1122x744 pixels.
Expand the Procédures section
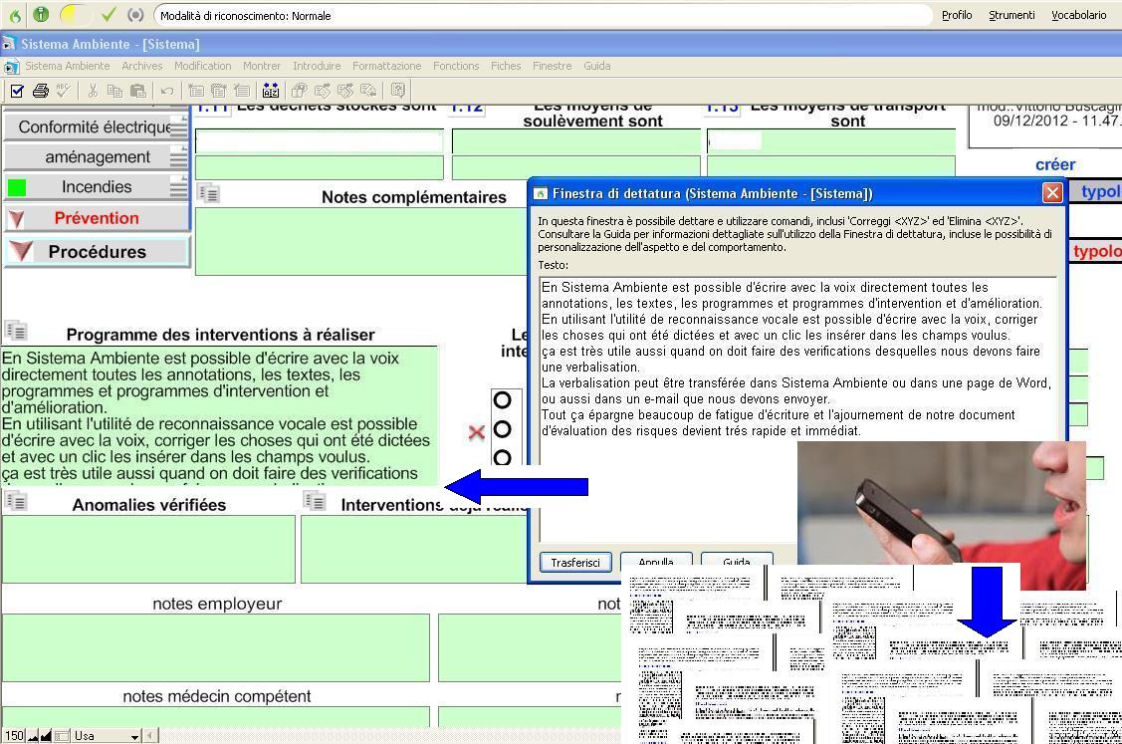[96, 252]
